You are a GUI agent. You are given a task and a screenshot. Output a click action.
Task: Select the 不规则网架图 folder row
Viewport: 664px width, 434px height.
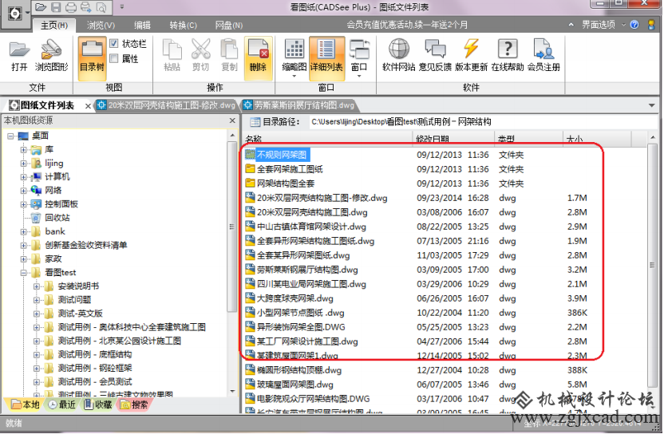(277, 155)
